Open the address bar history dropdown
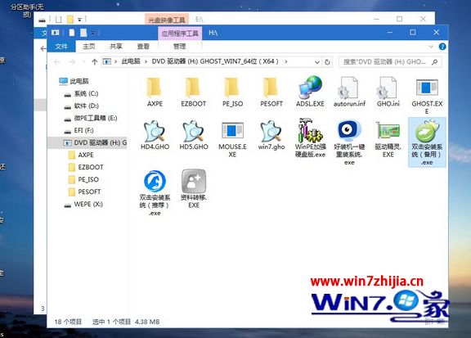This screenshot has height=338, width=471. click(317, 62)
